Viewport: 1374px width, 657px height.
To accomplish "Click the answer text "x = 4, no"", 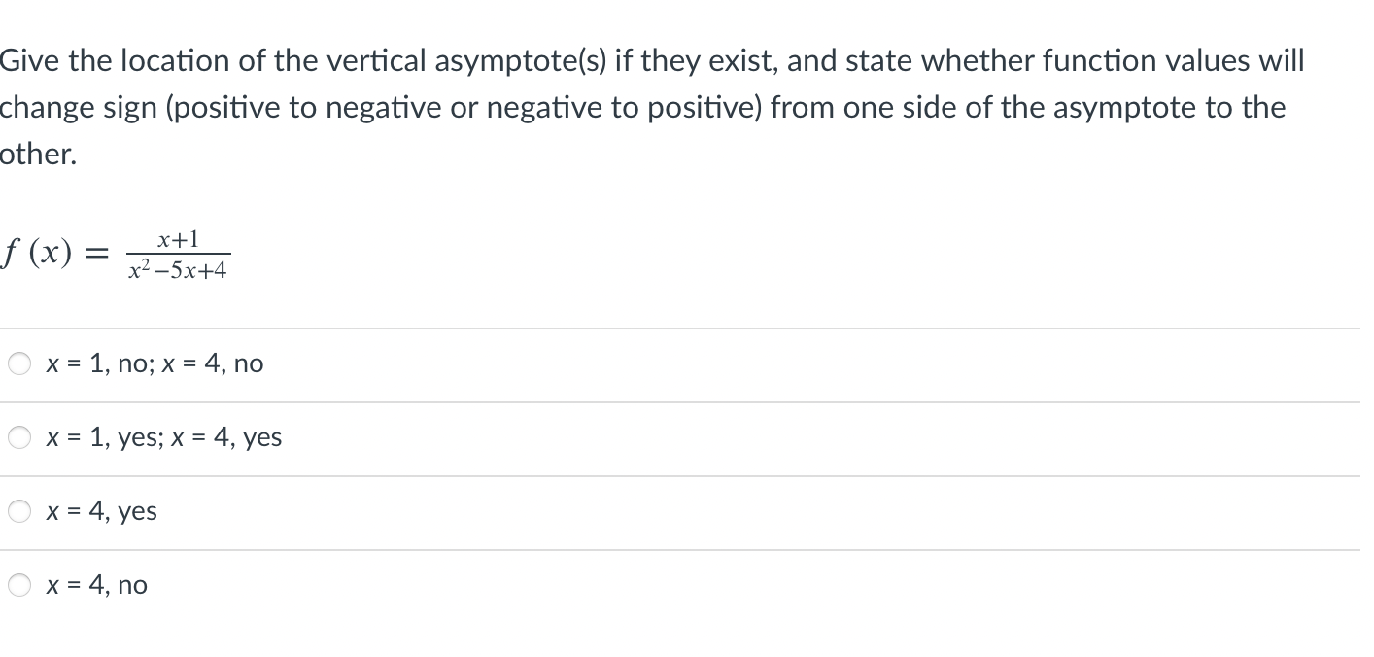I will [x=96, y=585].
